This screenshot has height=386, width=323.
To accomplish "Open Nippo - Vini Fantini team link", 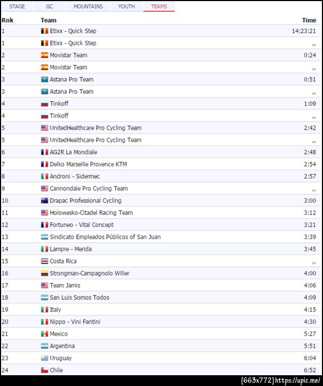I will [x=75, y=322].
